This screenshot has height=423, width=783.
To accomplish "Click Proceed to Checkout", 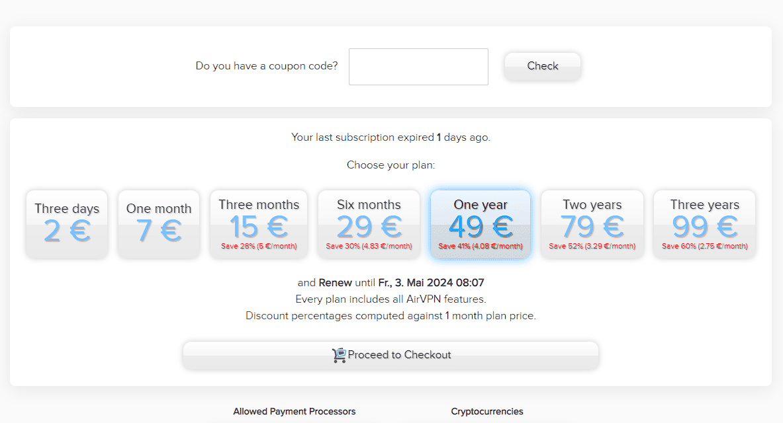I will point(391,355).
